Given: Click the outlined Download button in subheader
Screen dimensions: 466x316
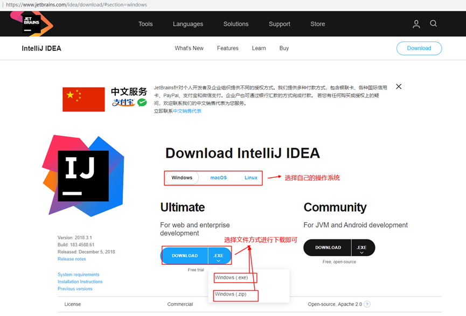Looking at the screenshot, I should pyautogui.click(x=419, y=48).
